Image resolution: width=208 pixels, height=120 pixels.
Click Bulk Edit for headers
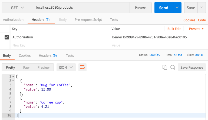pyautogui.click(x=174, y=29)
